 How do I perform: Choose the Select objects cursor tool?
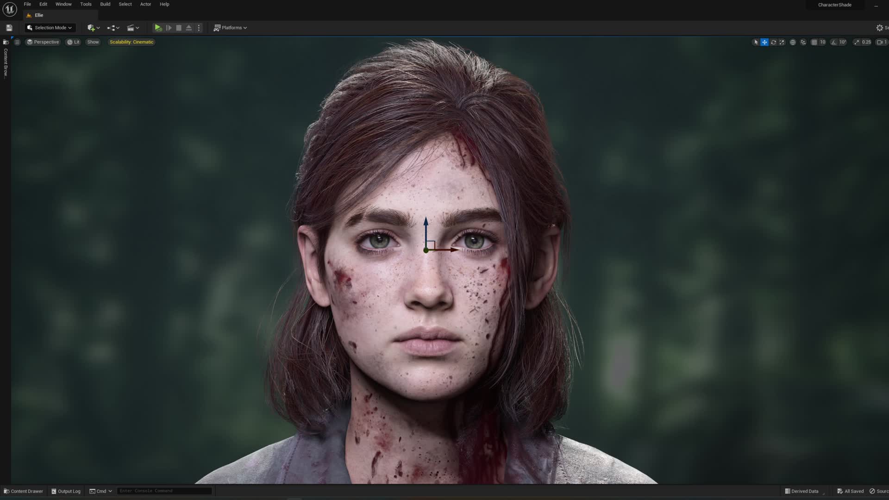[756, 42]
